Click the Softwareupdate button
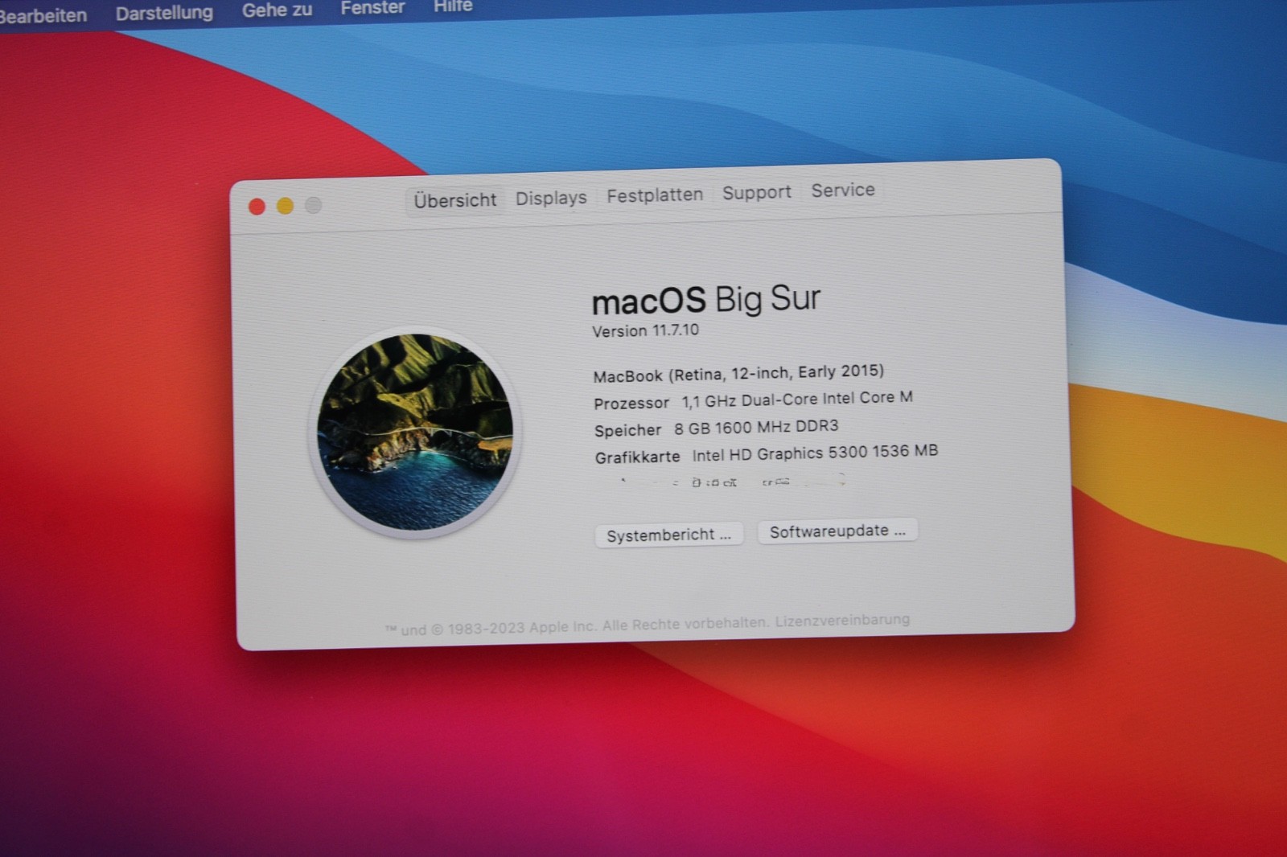The width and height of the screenshot is (1287, 857). click(x=837, y=531)
